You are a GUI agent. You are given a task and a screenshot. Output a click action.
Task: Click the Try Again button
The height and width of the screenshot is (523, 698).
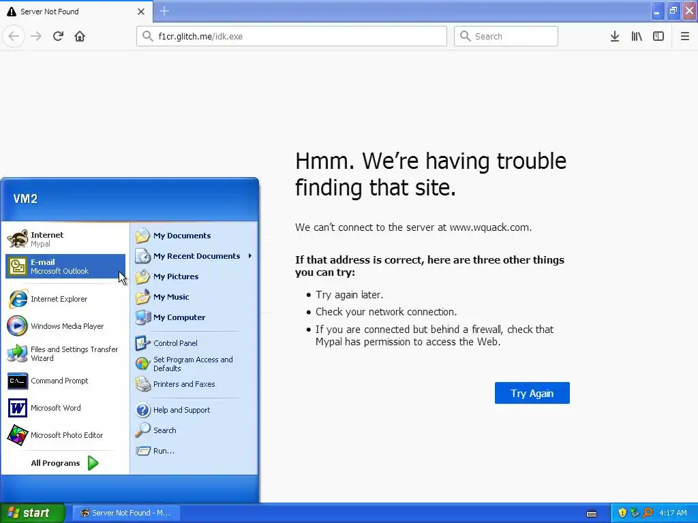coord(532,393)
